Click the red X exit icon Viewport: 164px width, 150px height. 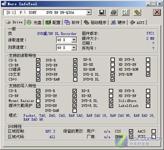(157, 12)
